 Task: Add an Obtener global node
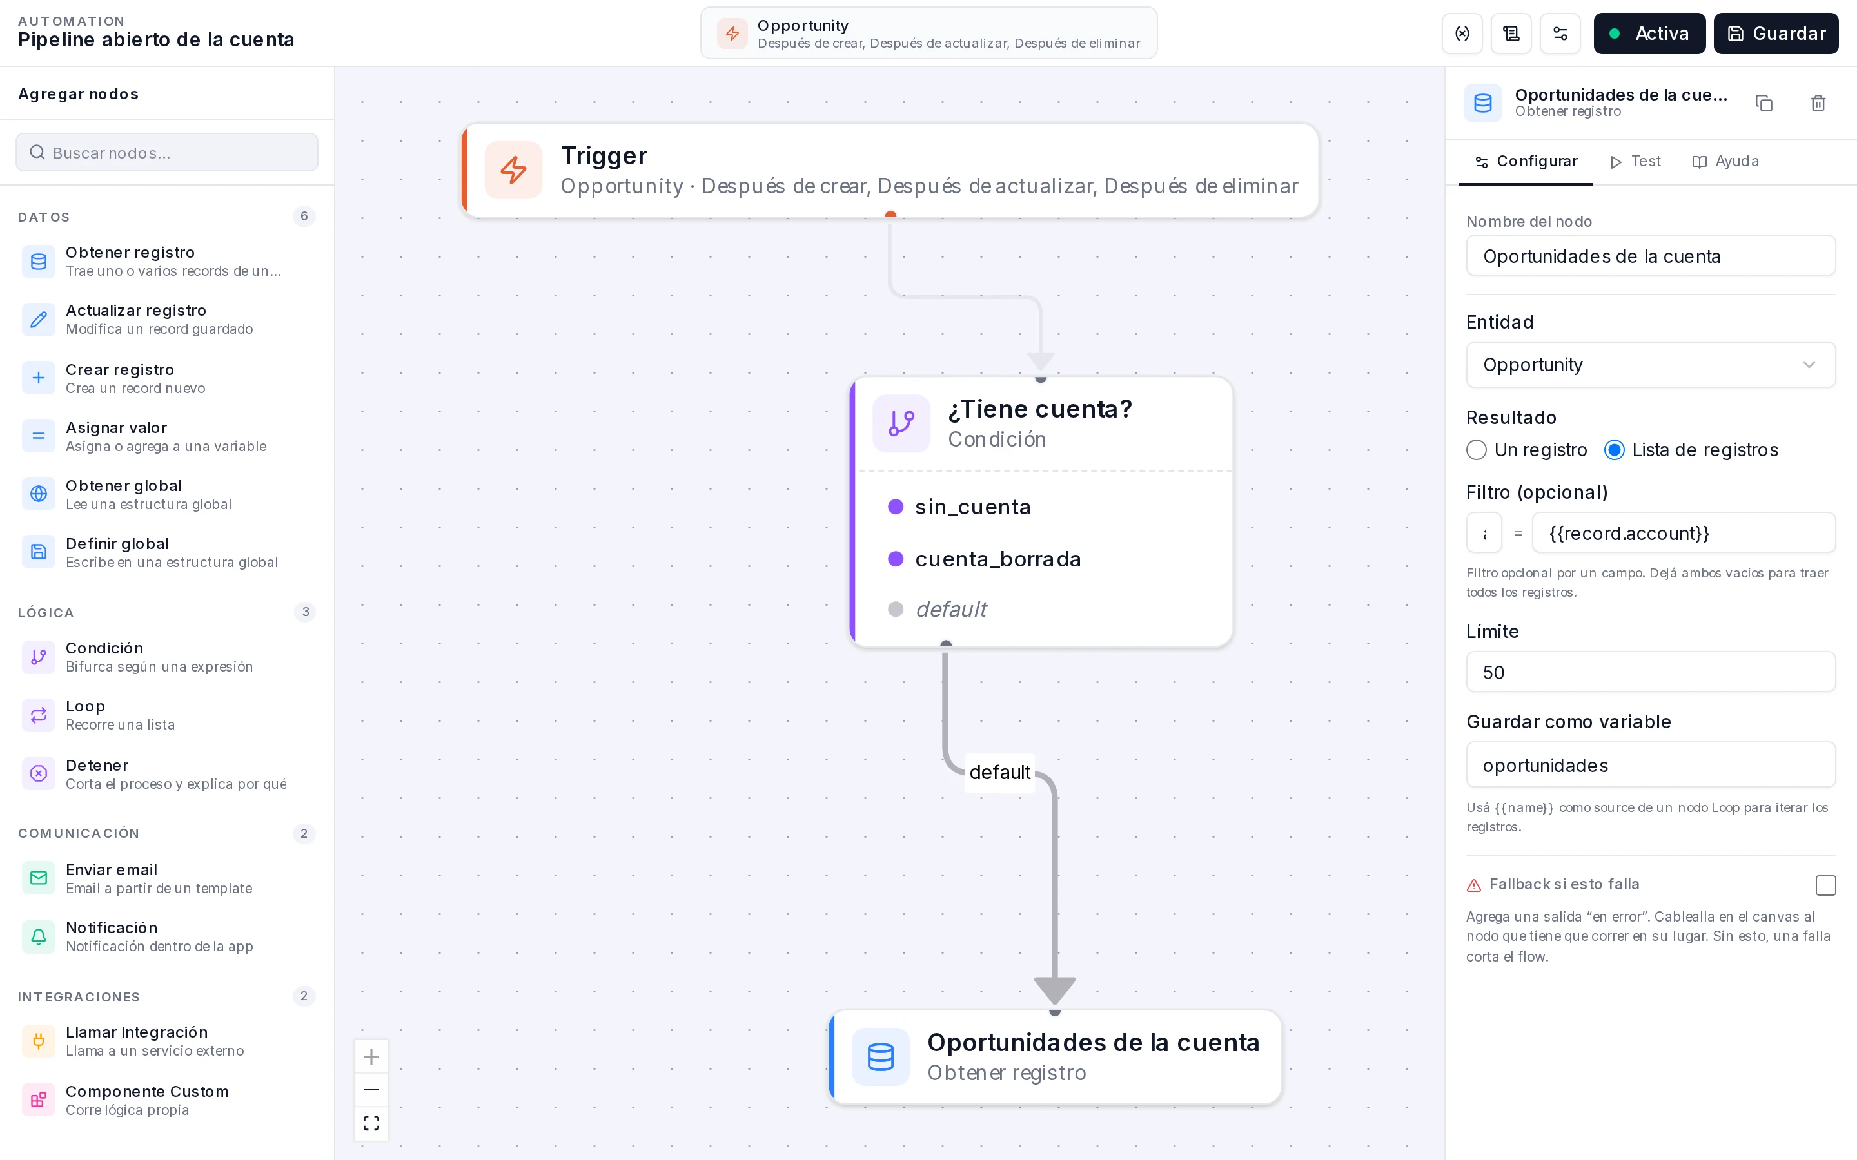pos(167,494)
